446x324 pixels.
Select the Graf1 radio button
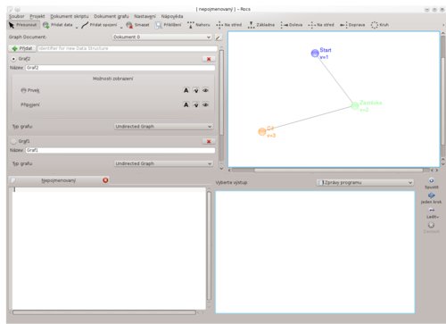(x=13, y=141)
